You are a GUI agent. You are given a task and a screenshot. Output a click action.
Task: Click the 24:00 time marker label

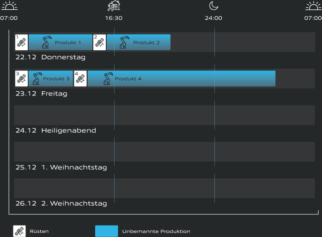(213, 18)
